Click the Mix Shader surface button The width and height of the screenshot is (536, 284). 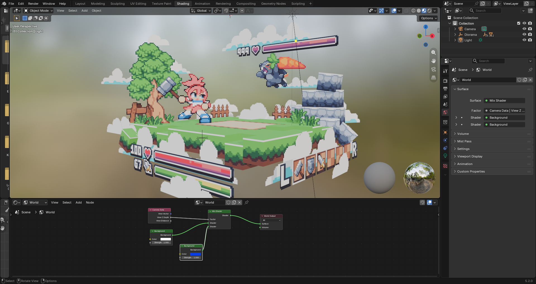504,101
